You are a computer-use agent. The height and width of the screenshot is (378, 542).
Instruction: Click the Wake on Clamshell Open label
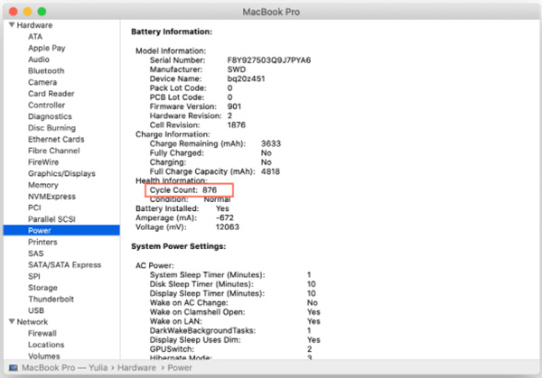click(x=197, y=312)
